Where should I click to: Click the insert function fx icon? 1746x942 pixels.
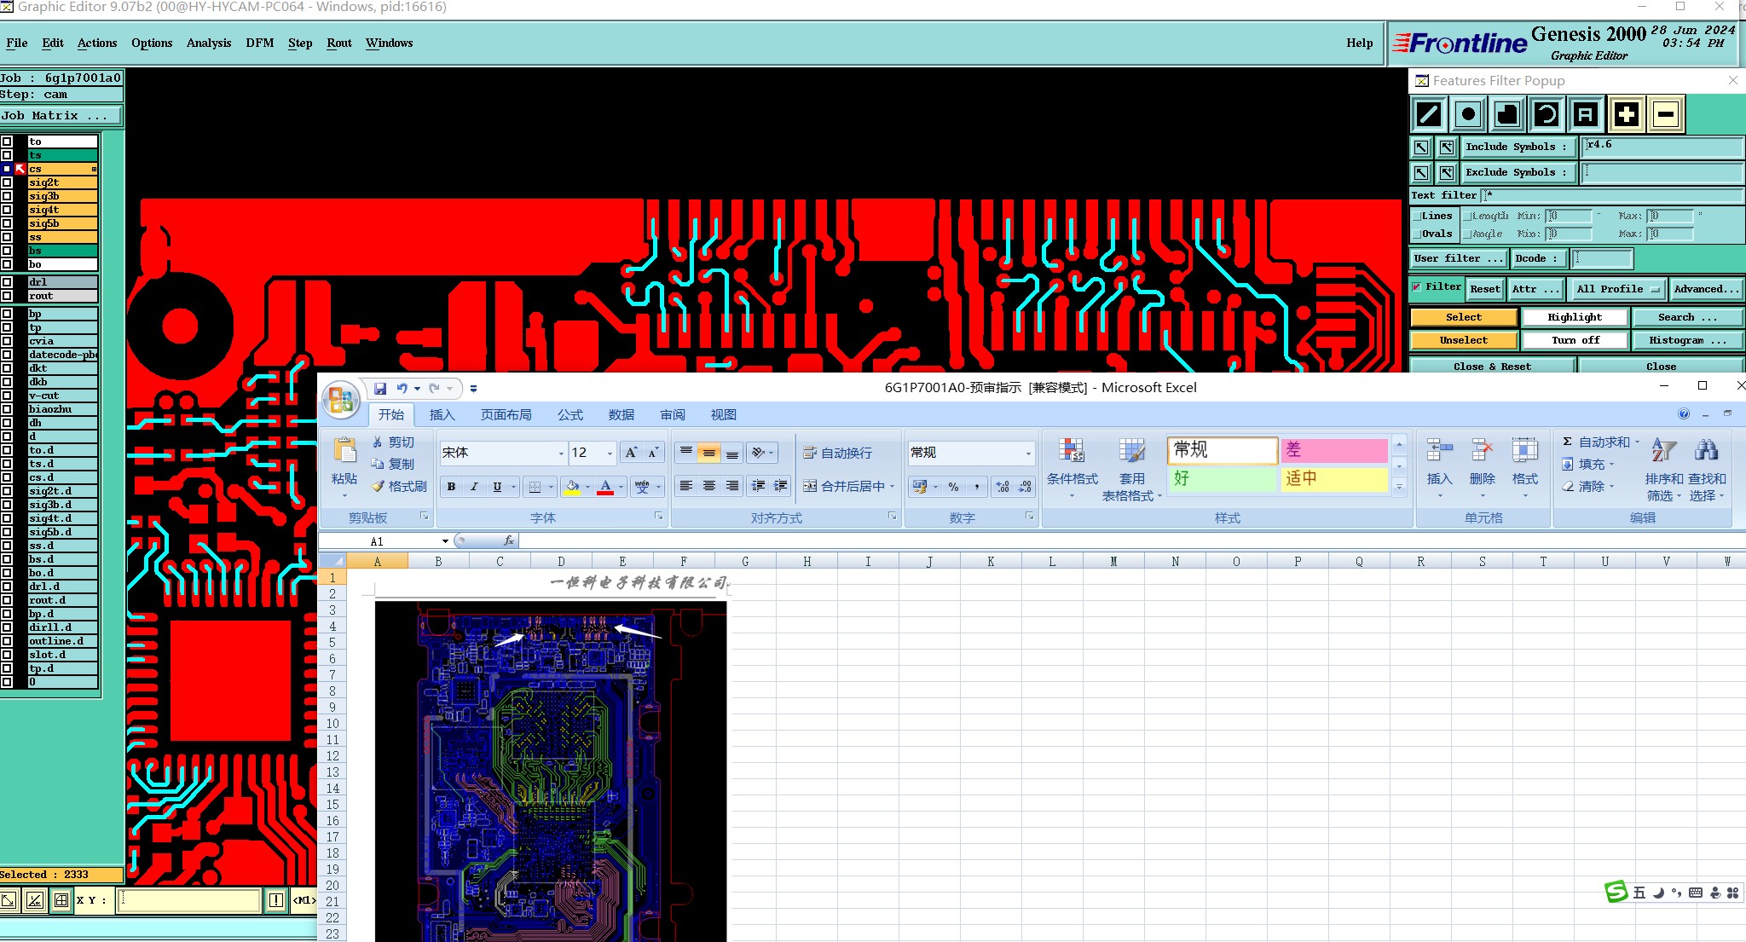click(509, 540)
